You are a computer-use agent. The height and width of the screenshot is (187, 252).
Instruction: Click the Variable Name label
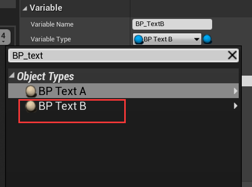[x=52, y=25]
